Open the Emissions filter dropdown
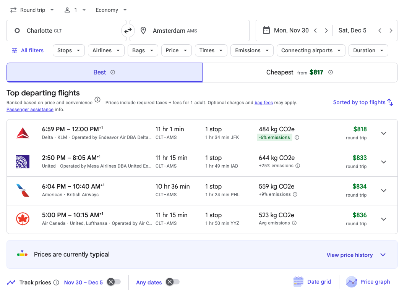The width and height of the screenshot is (407, 297). point(252,50)
